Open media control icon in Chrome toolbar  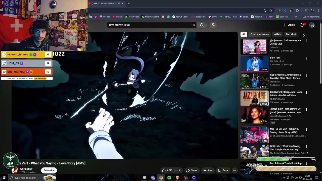[x=306, y=11]
